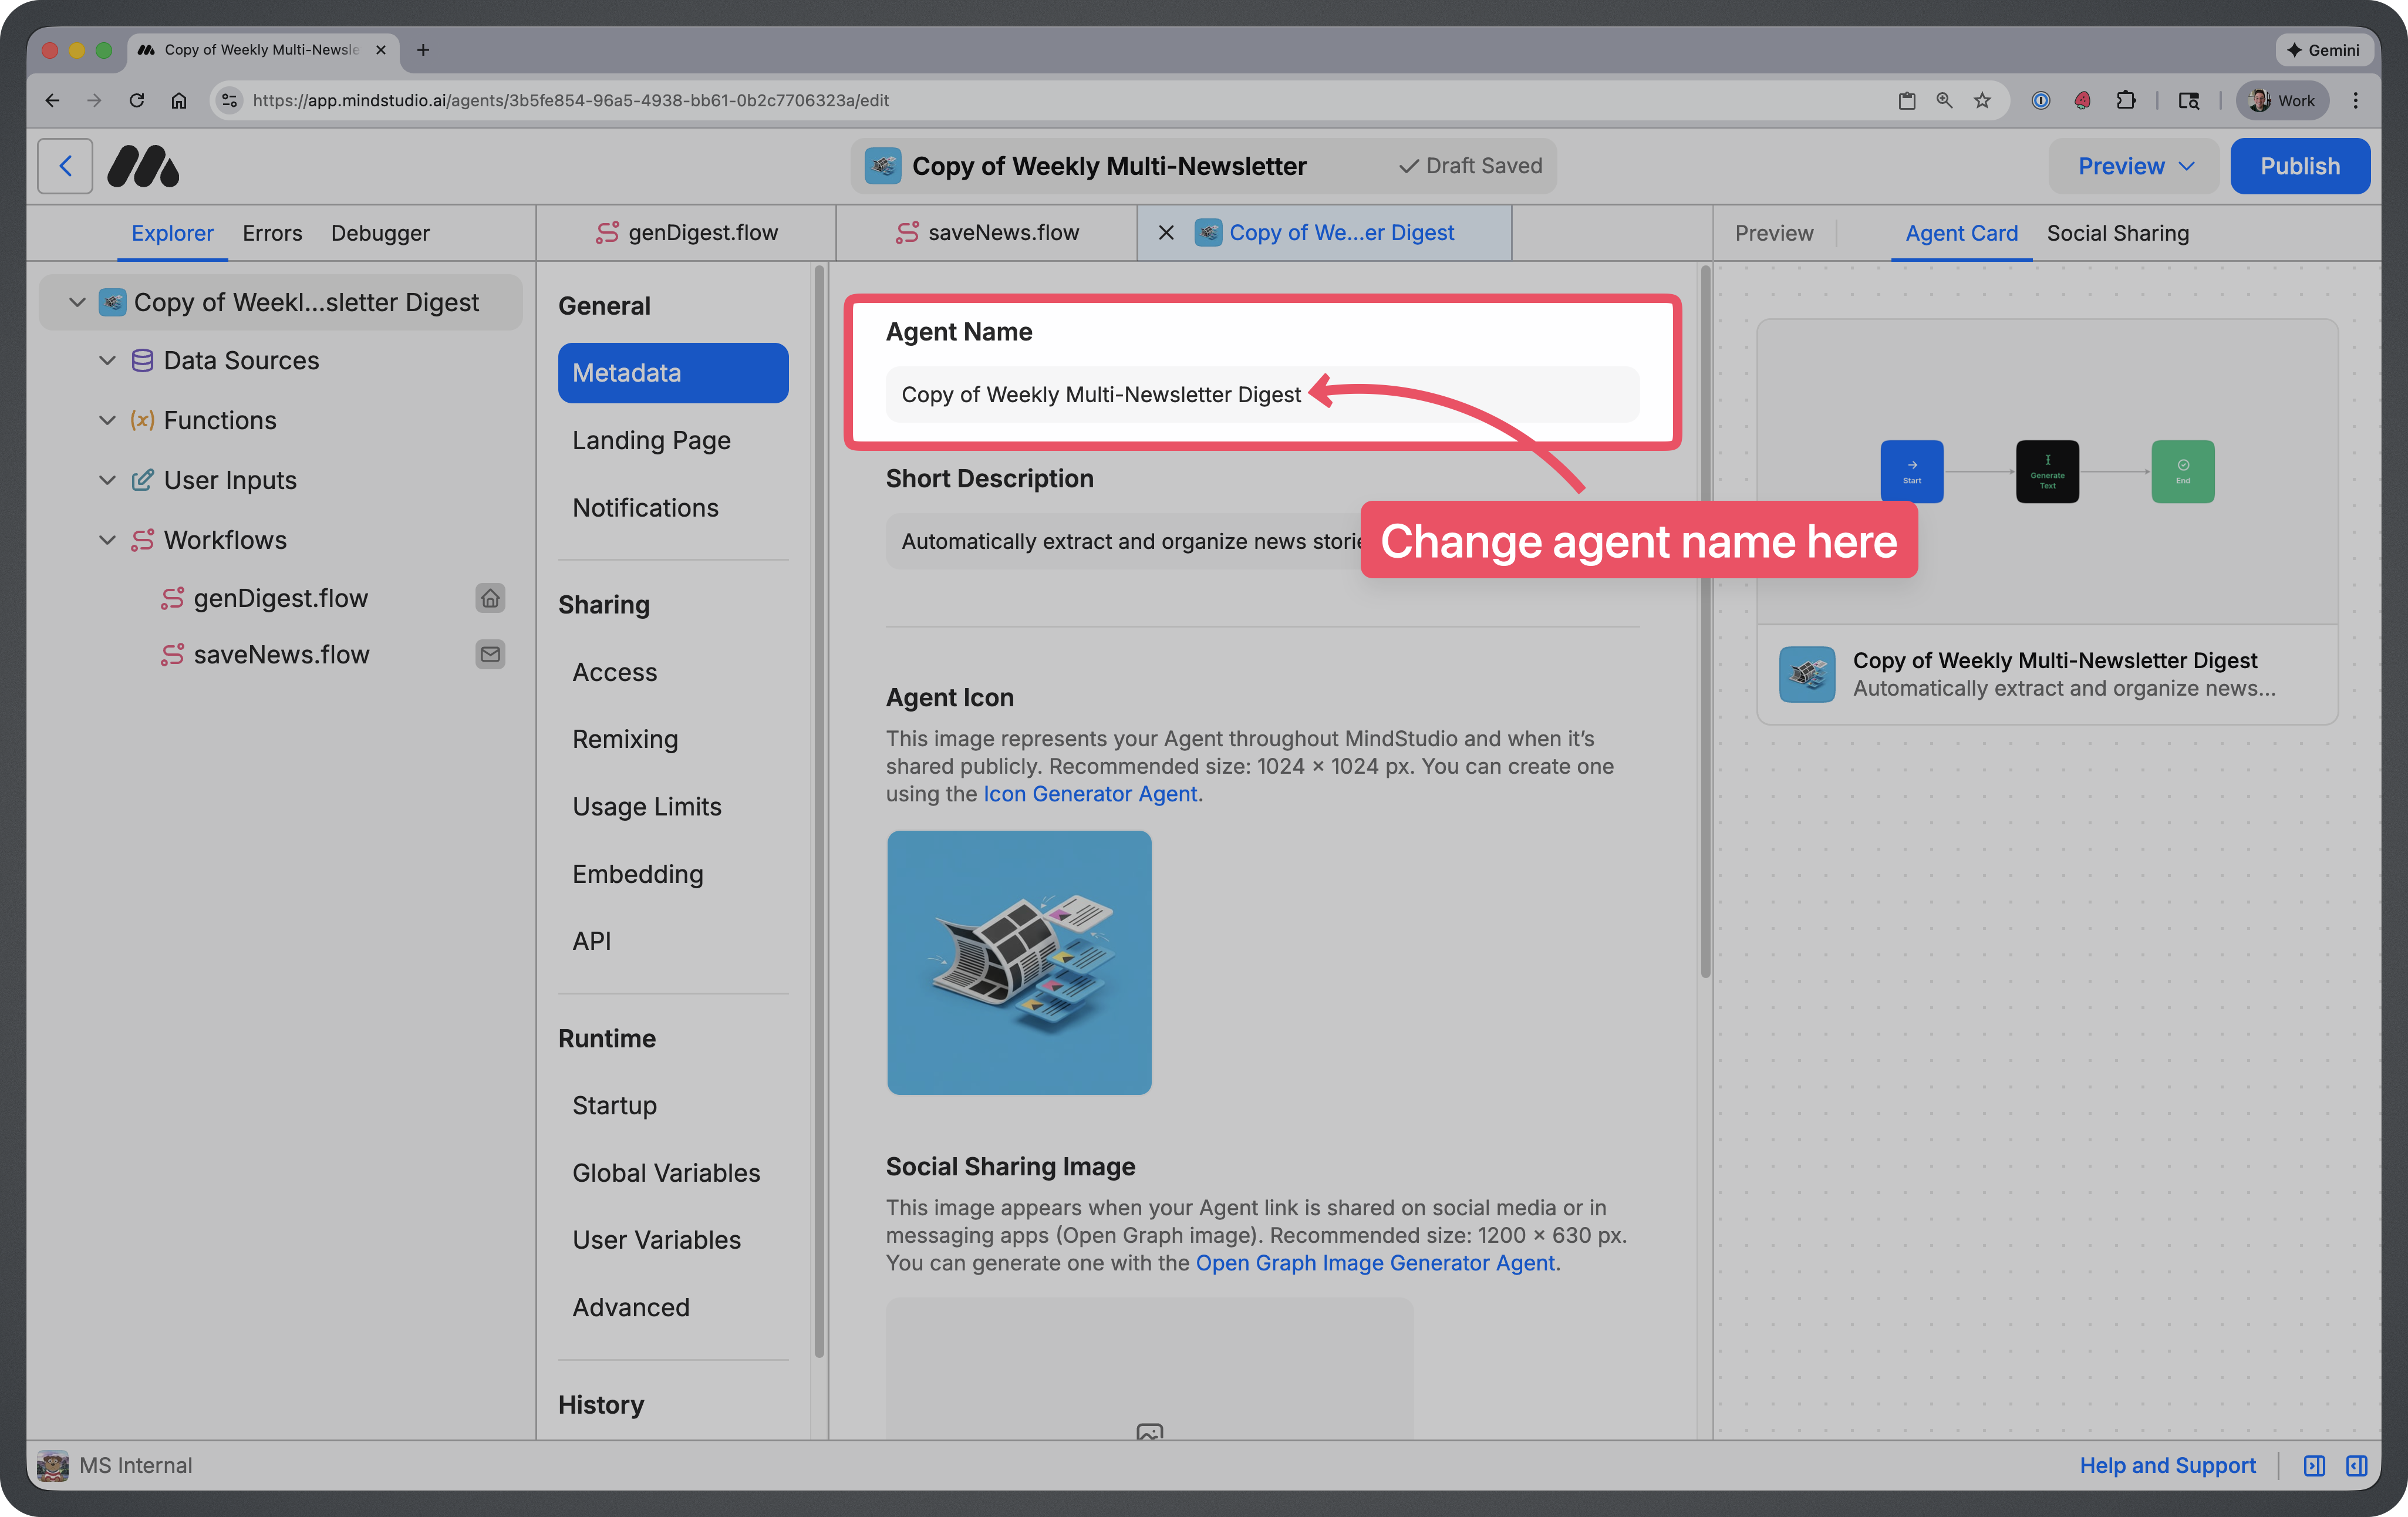
Task: Click the MindStudio logo icon
Action: [143, 166]
